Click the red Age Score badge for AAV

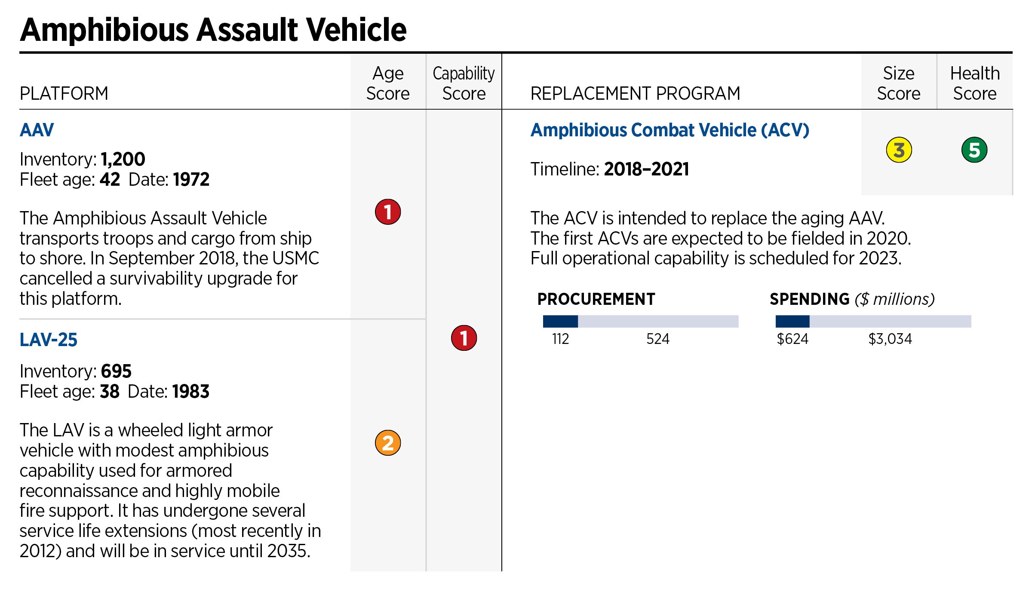[387, 212]
